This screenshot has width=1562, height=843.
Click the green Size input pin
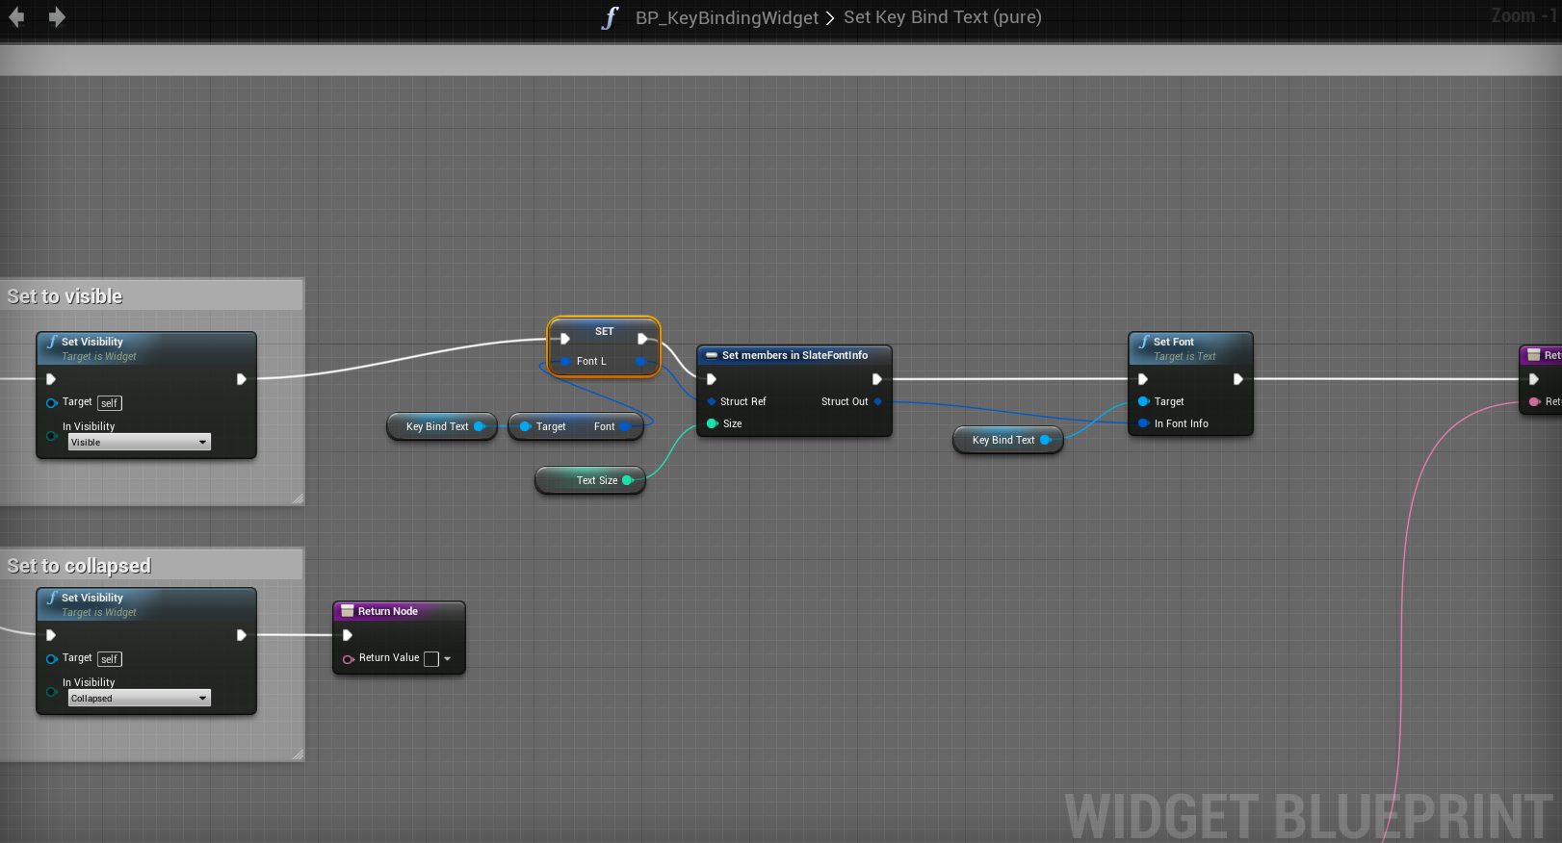point(713,423)
